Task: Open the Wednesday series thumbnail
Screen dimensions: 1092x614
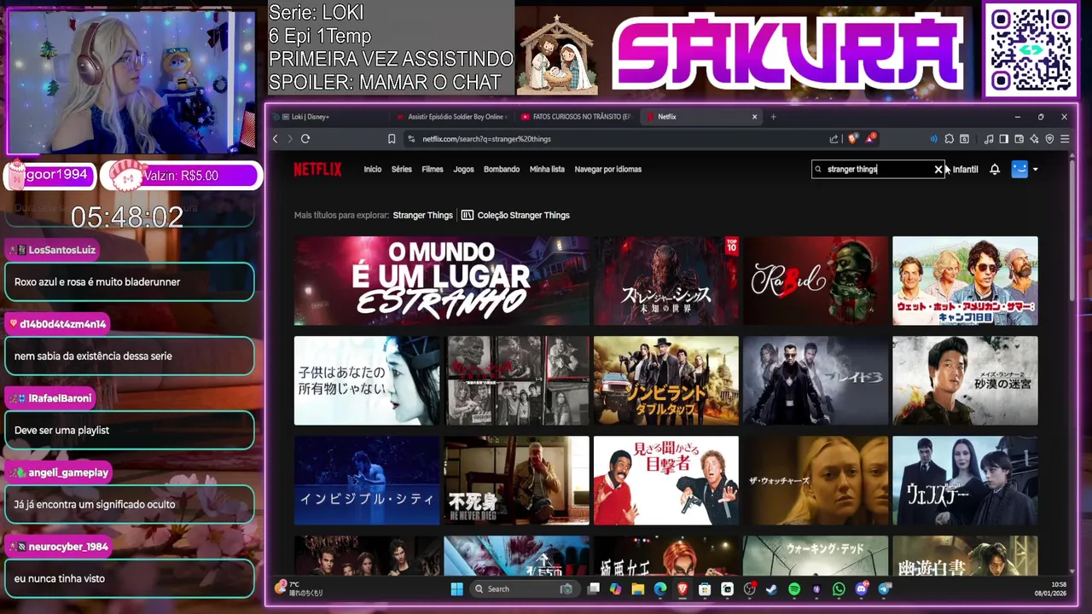Action: pos(965,480)
